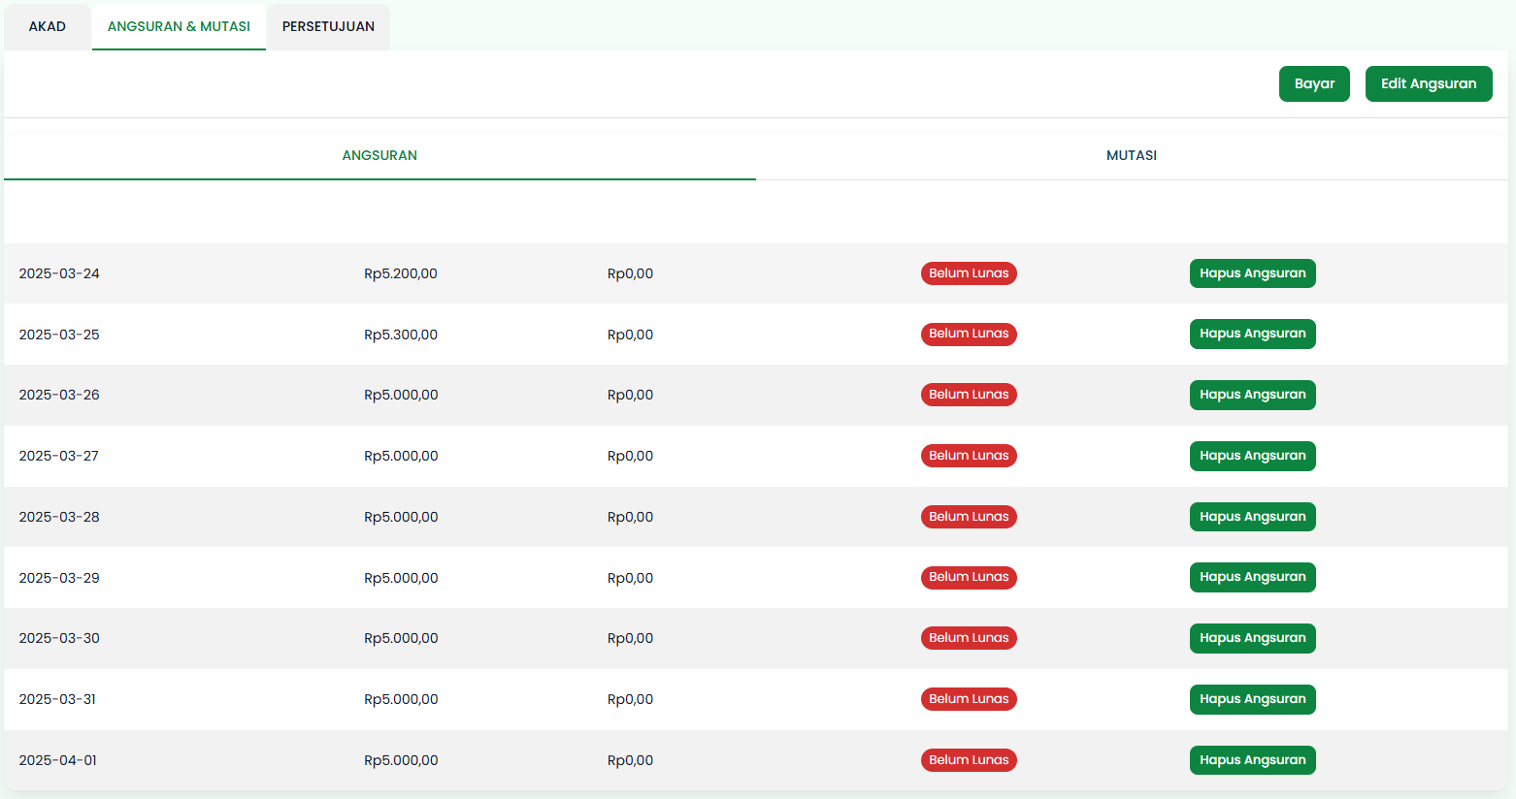Select the ANGSURAN & MUTASI tab
The image size is (1516, 799).
tap(179, 26)
